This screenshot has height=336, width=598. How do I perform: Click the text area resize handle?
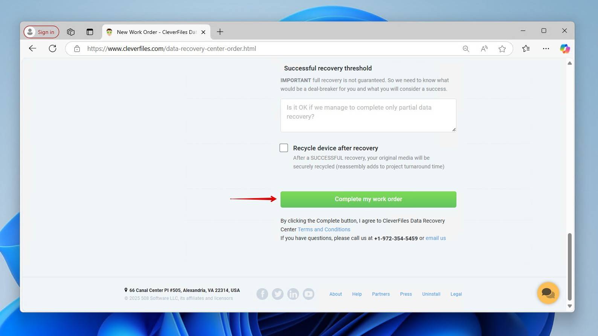click(454, 130)
